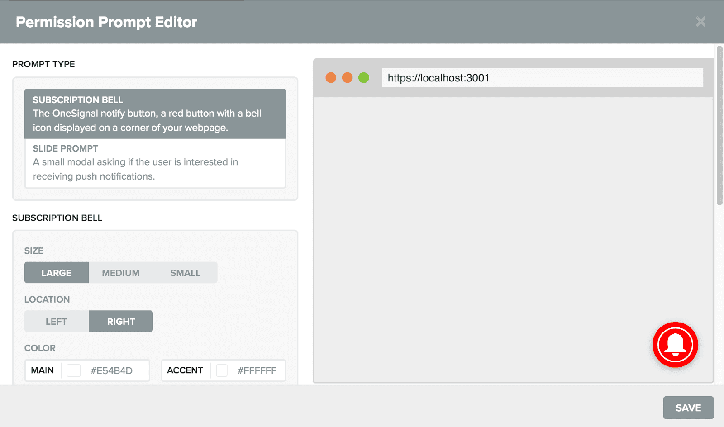Click the first orange window dot in preview

pyautogui.click(x=331, y=78)
